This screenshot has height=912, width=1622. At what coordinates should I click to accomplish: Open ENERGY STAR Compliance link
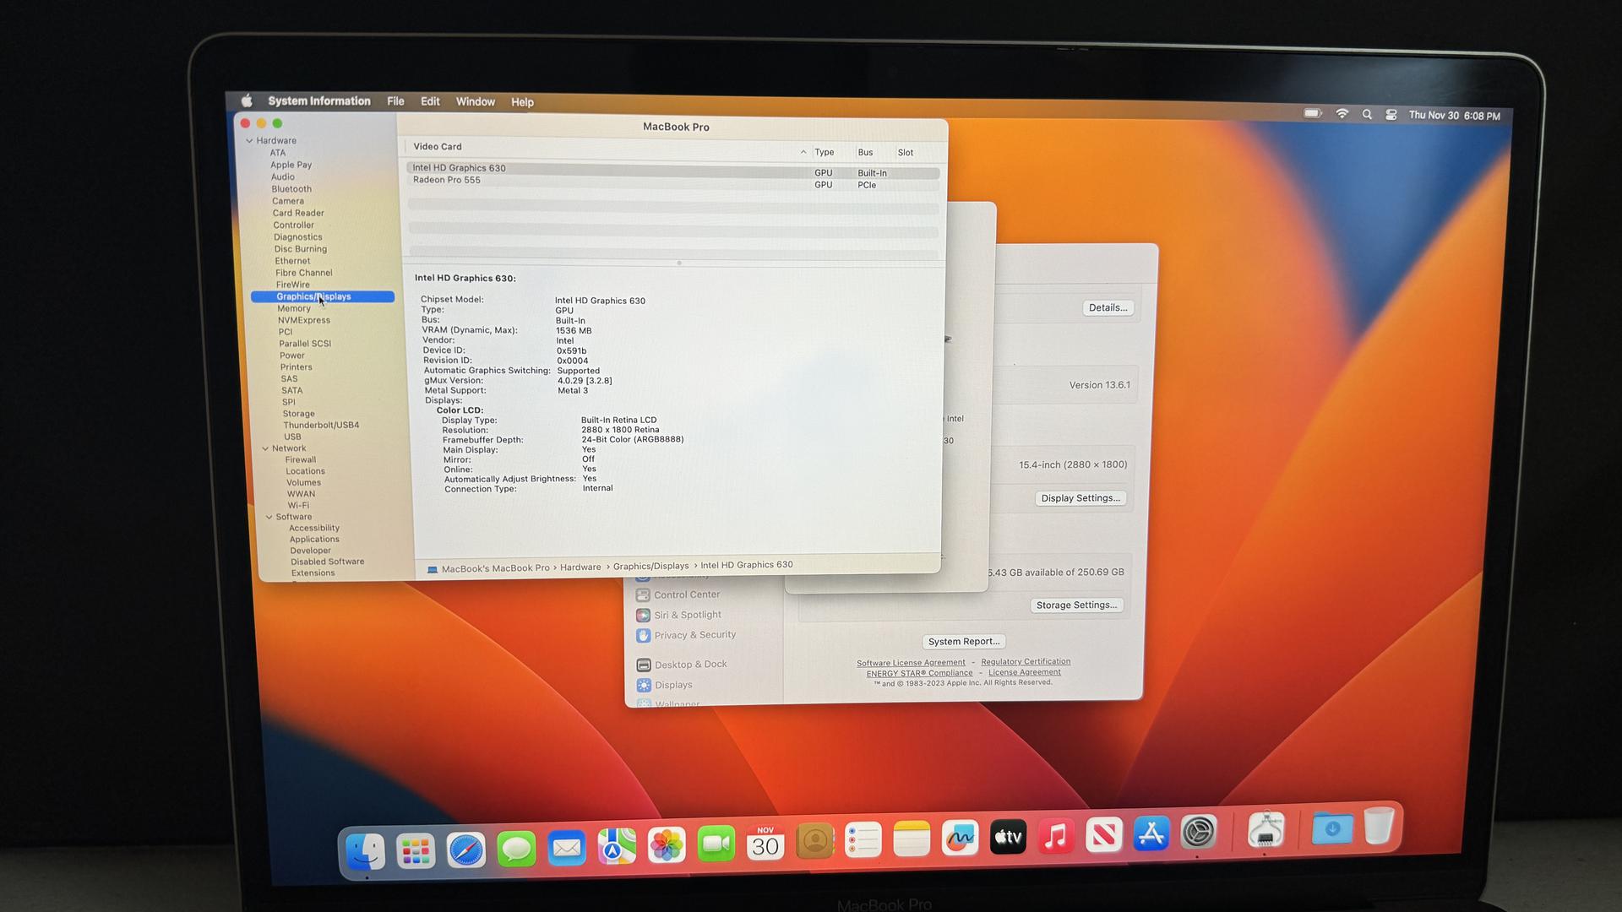point(919,673)
